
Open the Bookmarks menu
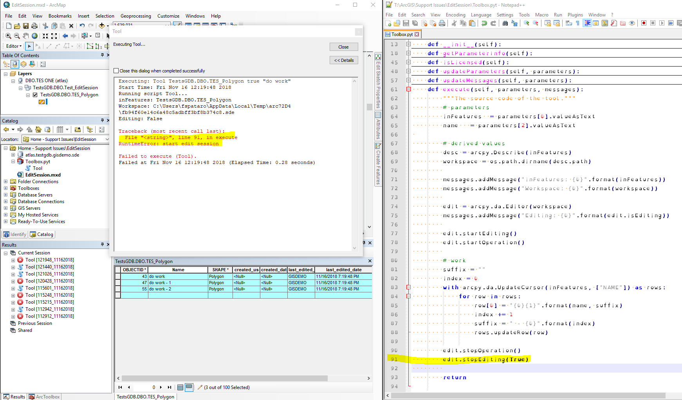pos(60,16)
